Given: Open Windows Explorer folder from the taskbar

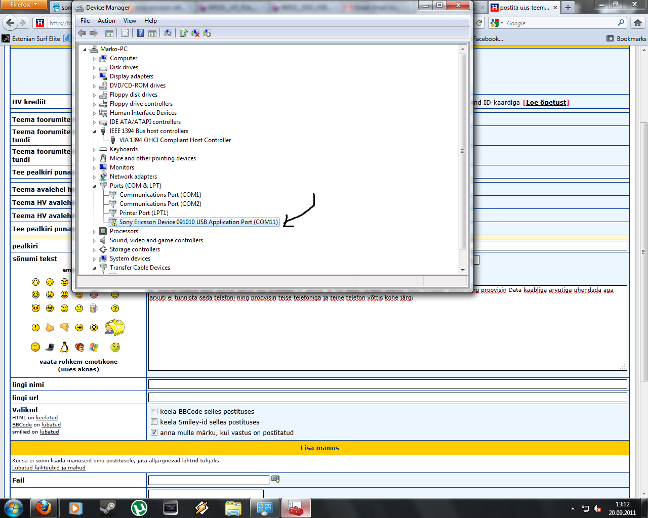Looking at the screenshot, I should [233, 507].
